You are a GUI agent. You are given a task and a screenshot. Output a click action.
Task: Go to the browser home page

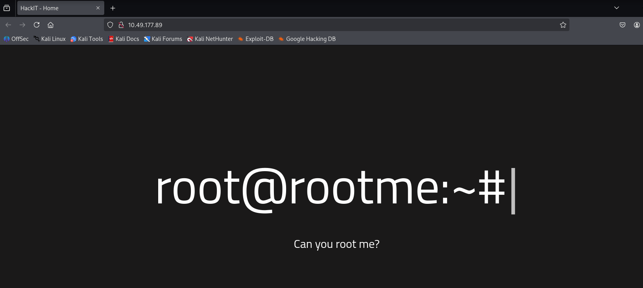50,25
